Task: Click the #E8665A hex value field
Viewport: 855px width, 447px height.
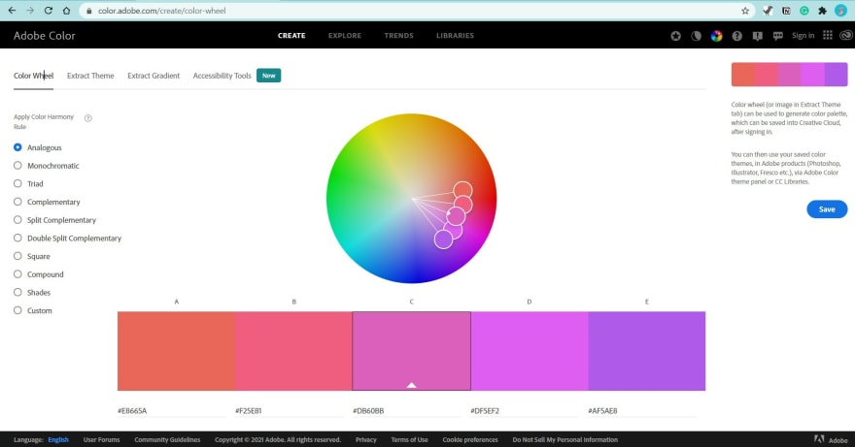Action: [x=171, y=410]
